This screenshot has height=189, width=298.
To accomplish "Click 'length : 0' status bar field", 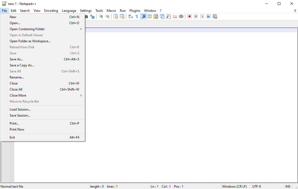I will coord(97,187).
